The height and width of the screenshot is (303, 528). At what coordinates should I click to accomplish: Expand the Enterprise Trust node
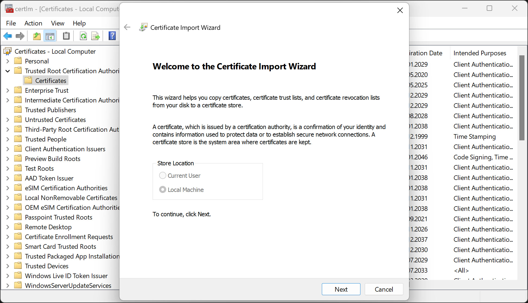tap(8, 91)
